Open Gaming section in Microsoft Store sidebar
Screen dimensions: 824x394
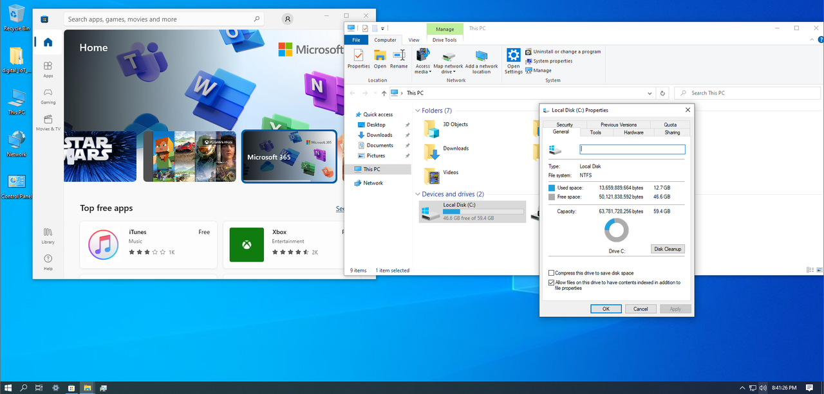(x=48, y=96)
